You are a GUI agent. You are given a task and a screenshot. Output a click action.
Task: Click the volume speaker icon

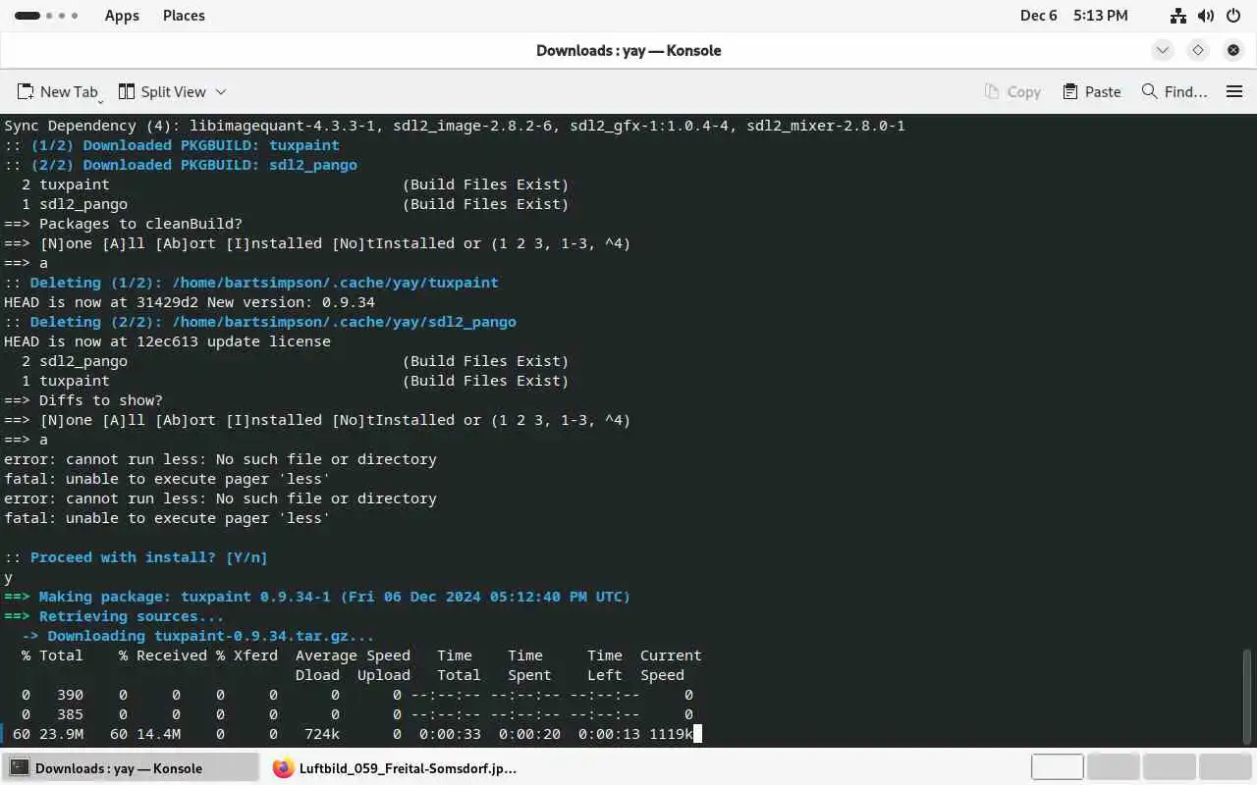1207,16
